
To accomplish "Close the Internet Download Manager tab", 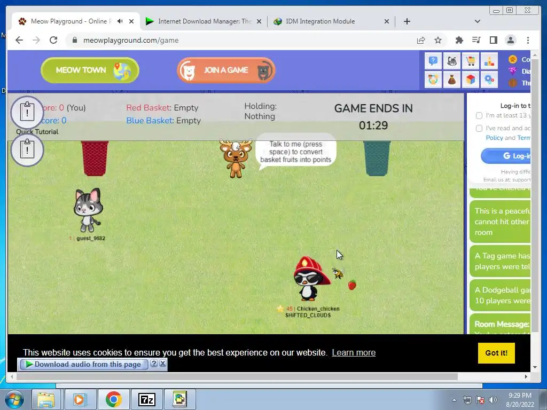I will [259, 21].
